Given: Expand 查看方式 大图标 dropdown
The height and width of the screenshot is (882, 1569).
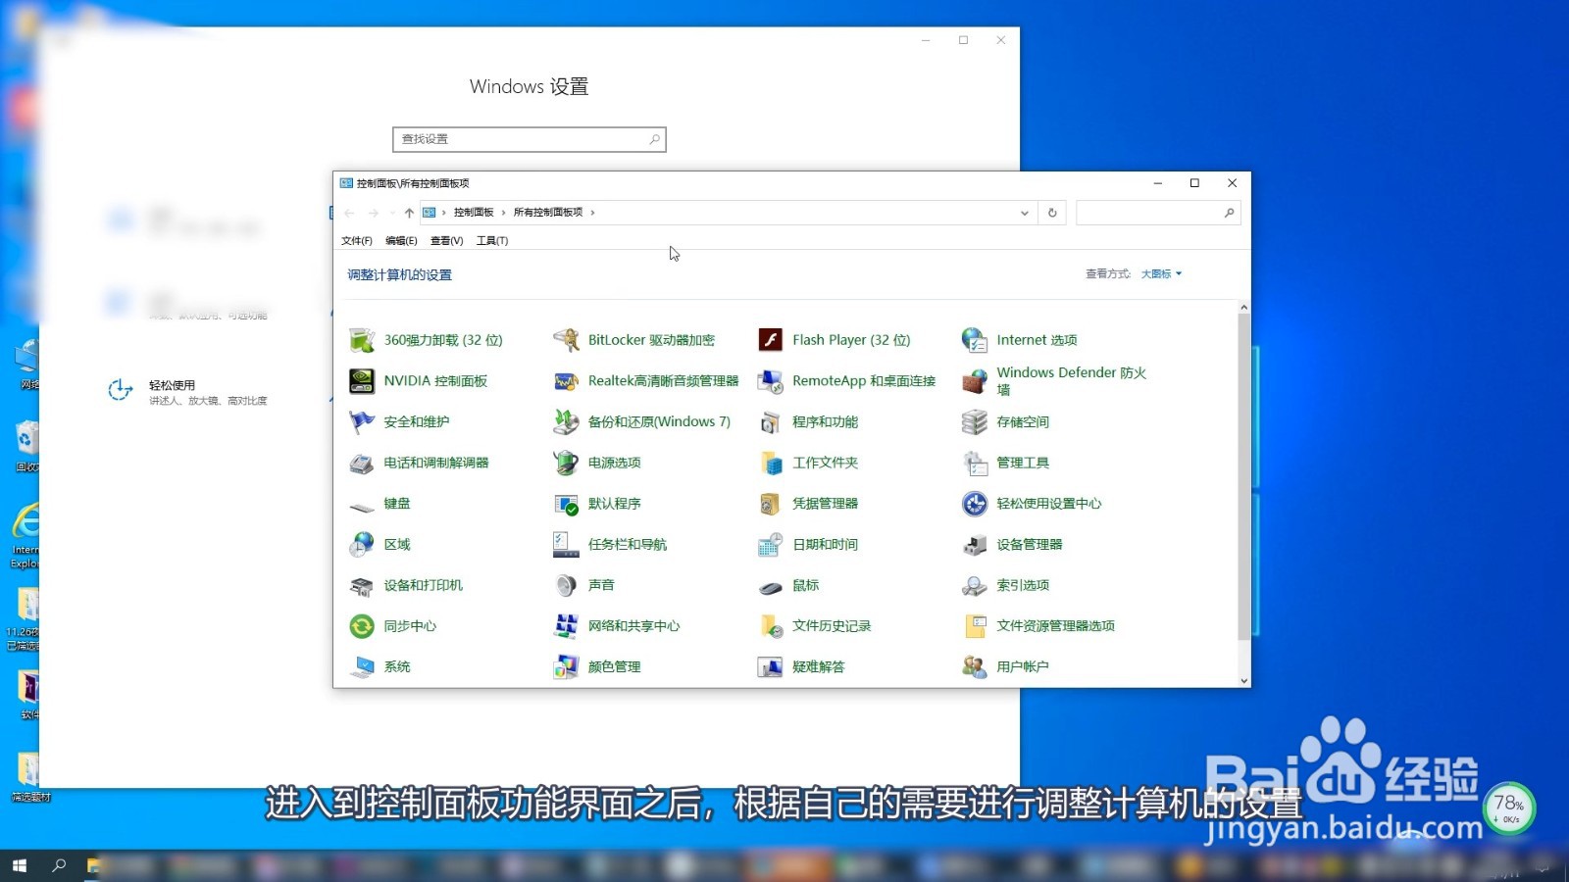Looking at the screenshot, I should [x=1162, y=274].
